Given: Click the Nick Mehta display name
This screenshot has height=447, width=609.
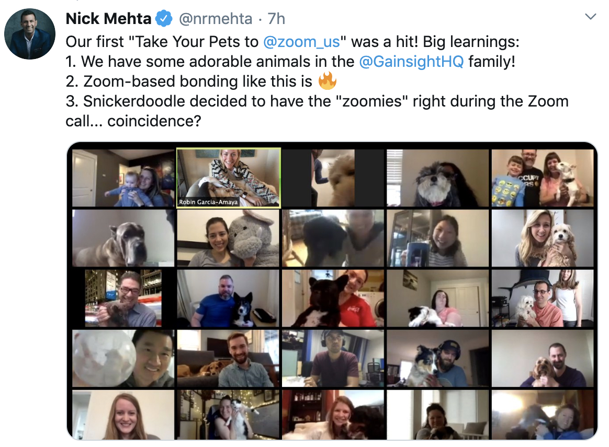Looking at the screenshot, I should (x=108, y=19).
